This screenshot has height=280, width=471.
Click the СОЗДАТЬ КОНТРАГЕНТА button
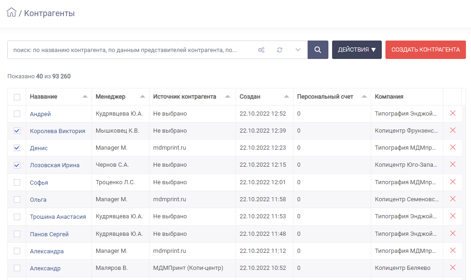coord(425,50)
